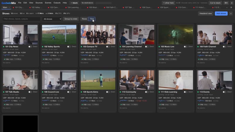The width and height of the screenshot is (235, 132).
Task: Open the Outputs menu
Action: point(57,3)
